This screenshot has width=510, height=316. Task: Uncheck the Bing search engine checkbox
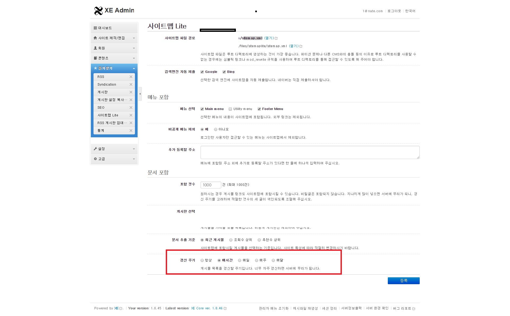point(224,72)
